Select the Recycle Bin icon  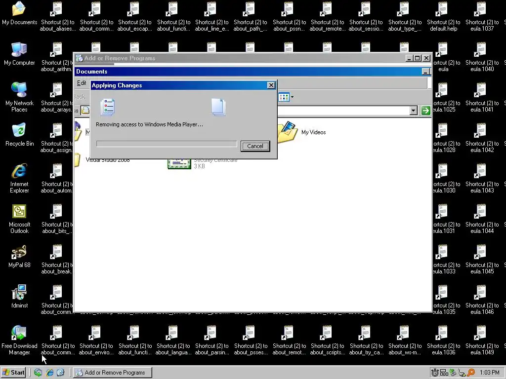click(19, 135)
